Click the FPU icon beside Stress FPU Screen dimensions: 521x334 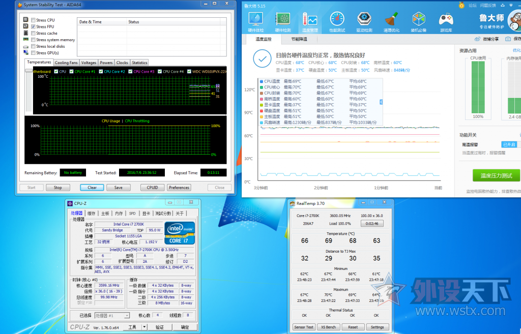26,26
